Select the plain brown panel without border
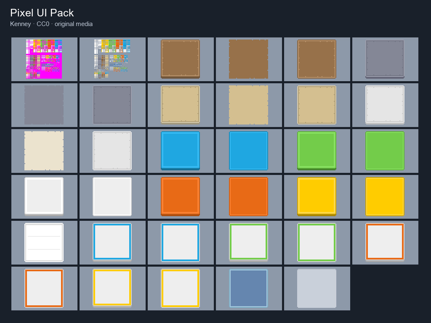The height and width of the screenshot is (323, 431). coord(248,59)
